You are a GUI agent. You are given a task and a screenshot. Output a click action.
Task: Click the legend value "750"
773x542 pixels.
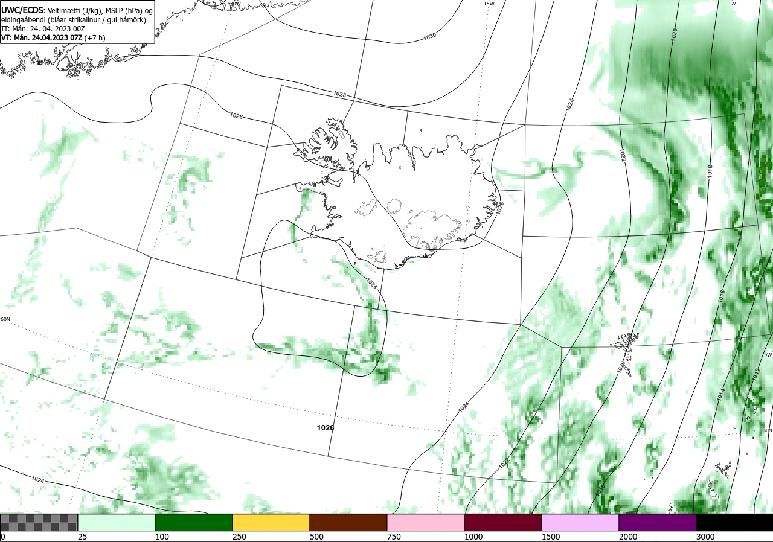(x=394, y=537)
